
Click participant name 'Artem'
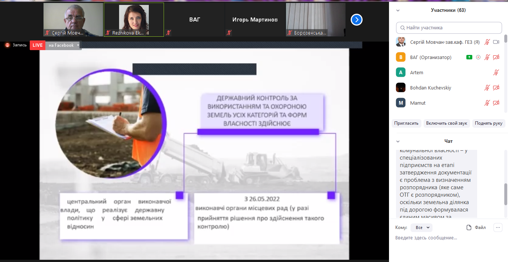tap(417, 73)
